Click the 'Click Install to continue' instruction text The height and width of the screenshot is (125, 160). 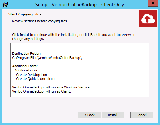73,37
